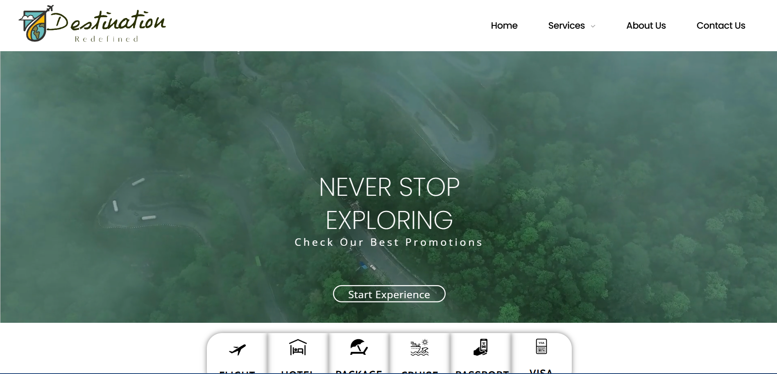
Task: Open the Visa document icon
Action: pos(541,347)
